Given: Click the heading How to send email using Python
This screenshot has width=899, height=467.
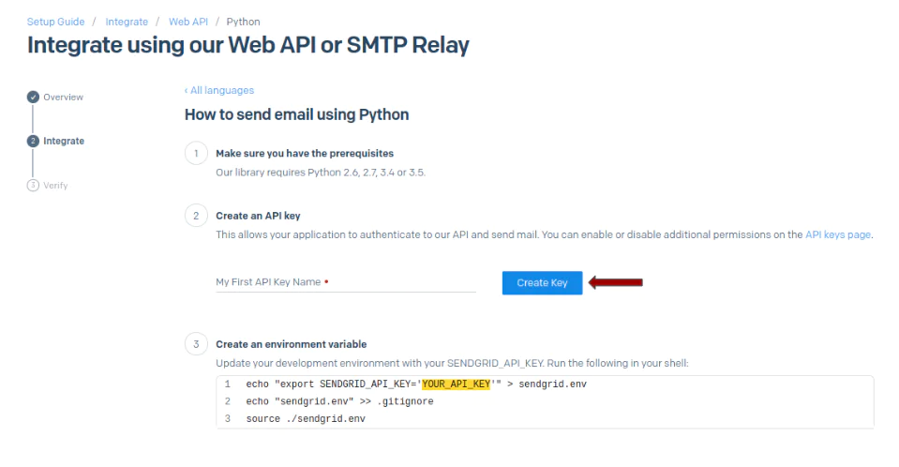Looking at the screenshot, I should click(296, 114).
